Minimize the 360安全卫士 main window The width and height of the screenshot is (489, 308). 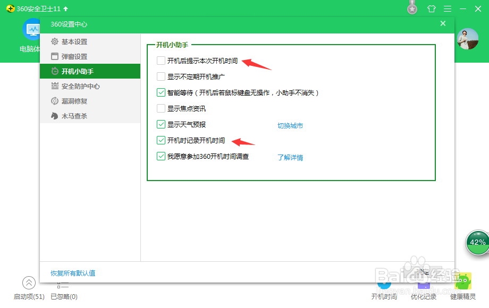(463, 8)
